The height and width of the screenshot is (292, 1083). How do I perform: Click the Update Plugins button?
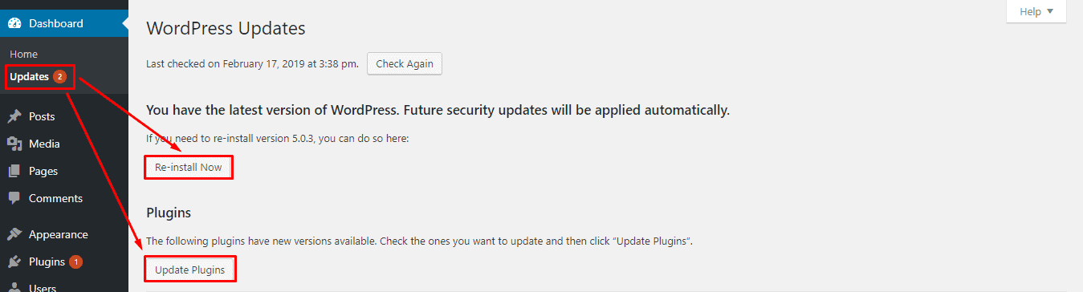coord(190,270)
